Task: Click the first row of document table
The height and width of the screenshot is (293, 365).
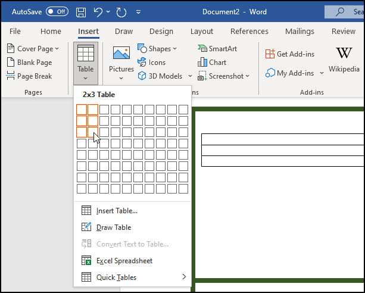Action: click(x=283, y=139)
